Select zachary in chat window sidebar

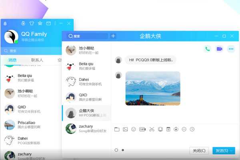pos(87,128)
